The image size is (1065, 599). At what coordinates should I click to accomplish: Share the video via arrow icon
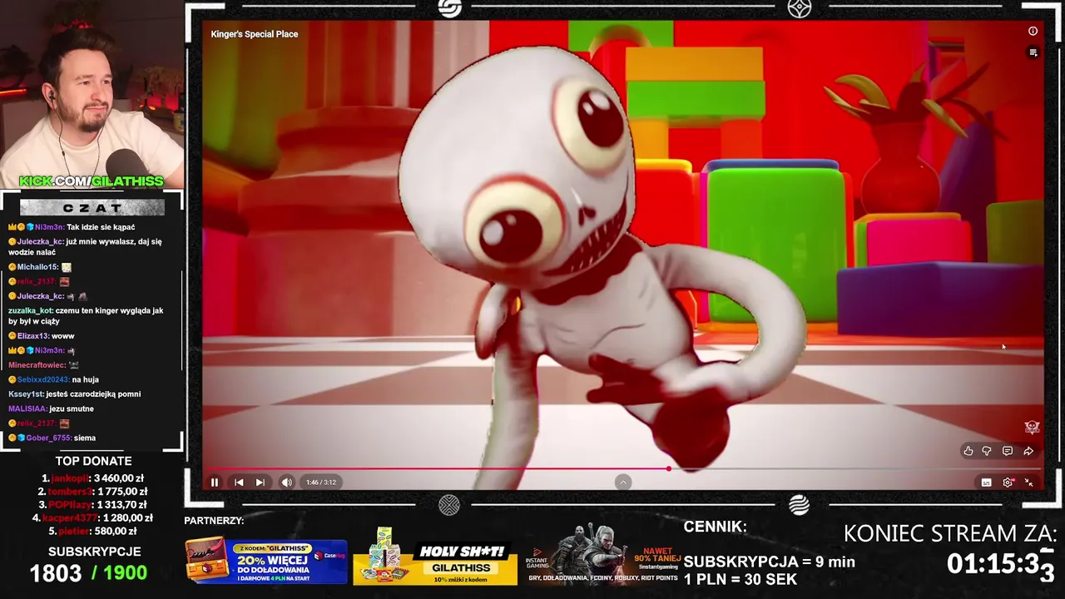click(1028, 451)
